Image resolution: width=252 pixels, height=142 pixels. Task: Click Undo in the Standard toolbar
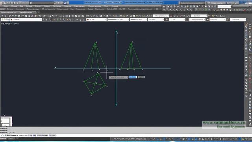click(39, 16)
